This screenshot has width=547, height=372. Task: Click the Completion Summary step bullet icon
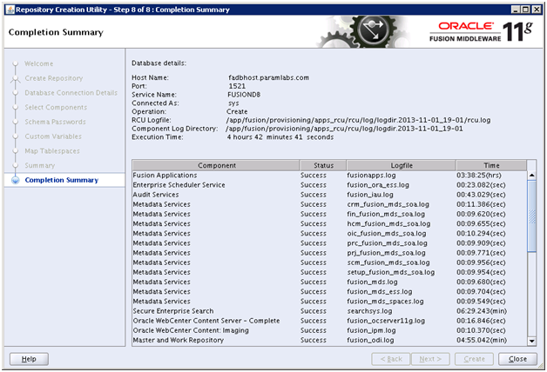(16, 180)
